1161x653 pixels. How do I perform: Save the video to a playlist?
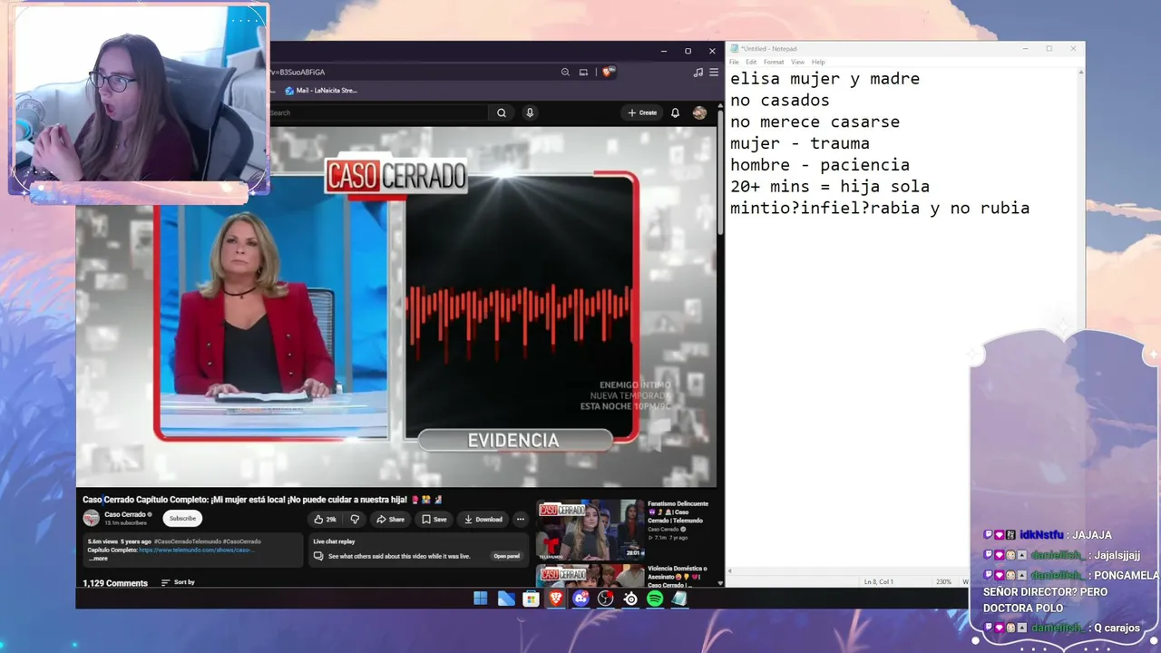coord(434,519)
